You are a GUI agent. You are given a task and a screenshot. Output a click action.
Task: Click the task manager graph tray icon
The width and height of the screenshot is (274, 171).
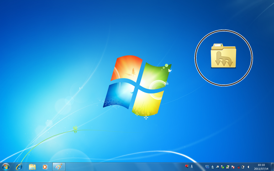click(x=228, y=167)
